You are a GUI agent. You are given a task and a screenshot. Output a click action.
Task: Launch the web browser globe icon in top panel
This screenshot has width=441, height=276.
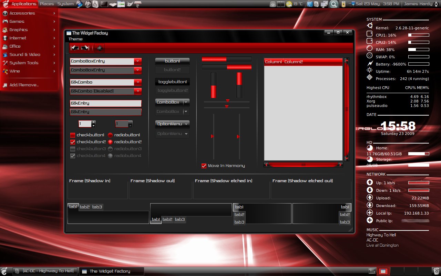coord(80,4)
